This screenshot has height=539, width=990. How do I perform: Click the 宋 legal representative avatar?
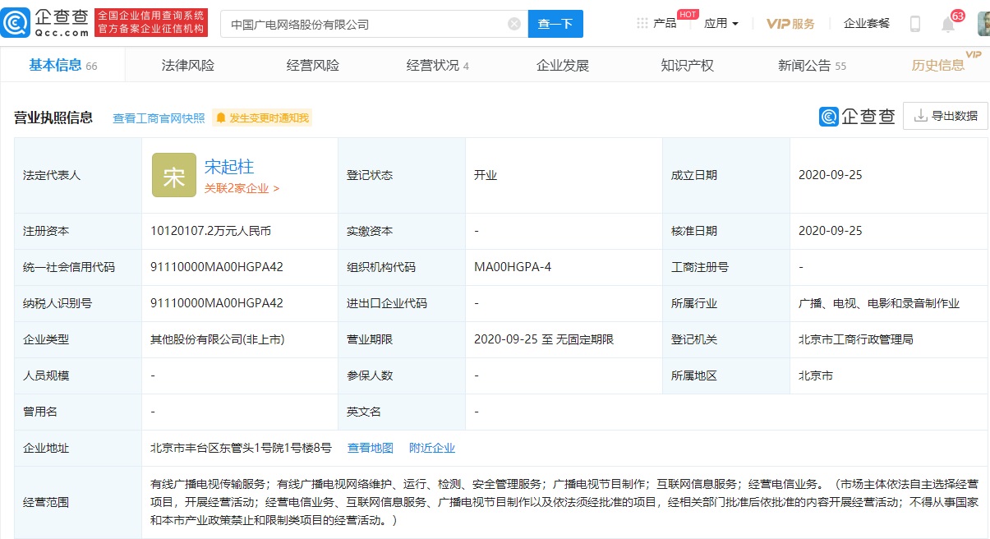(x=174, y=175)
